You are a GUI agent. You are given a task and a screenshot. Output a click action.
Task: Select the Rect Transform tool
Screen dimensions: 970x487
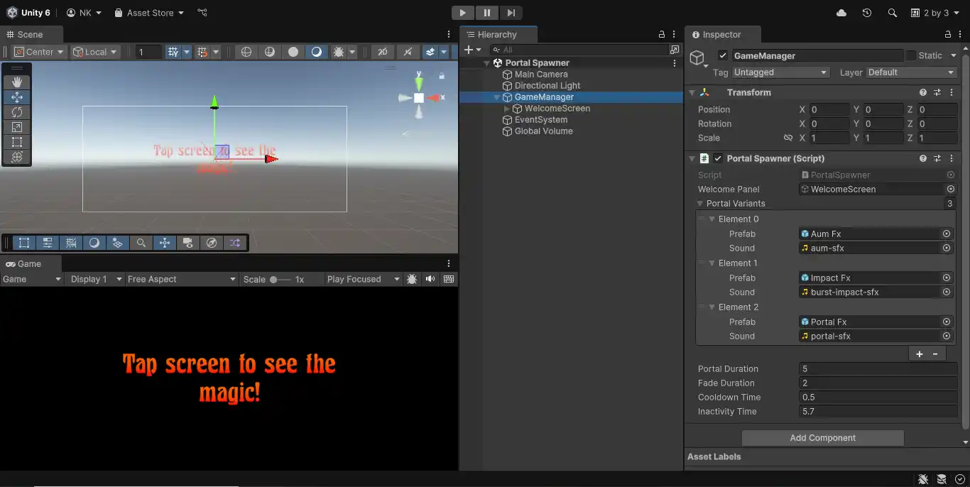click(17, 141)
